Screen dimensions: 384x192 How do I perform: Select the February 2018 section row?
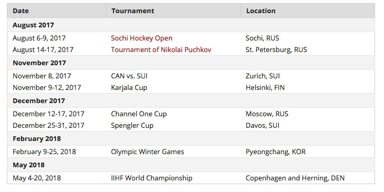point(191,139)
